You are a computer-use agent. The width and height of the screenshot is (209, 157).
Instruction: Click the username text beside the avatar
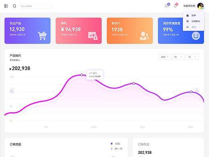coord(189,6)
